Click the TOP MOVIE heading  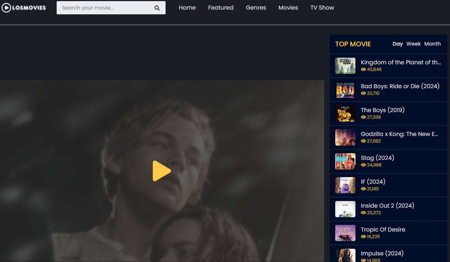pos(353,44)
